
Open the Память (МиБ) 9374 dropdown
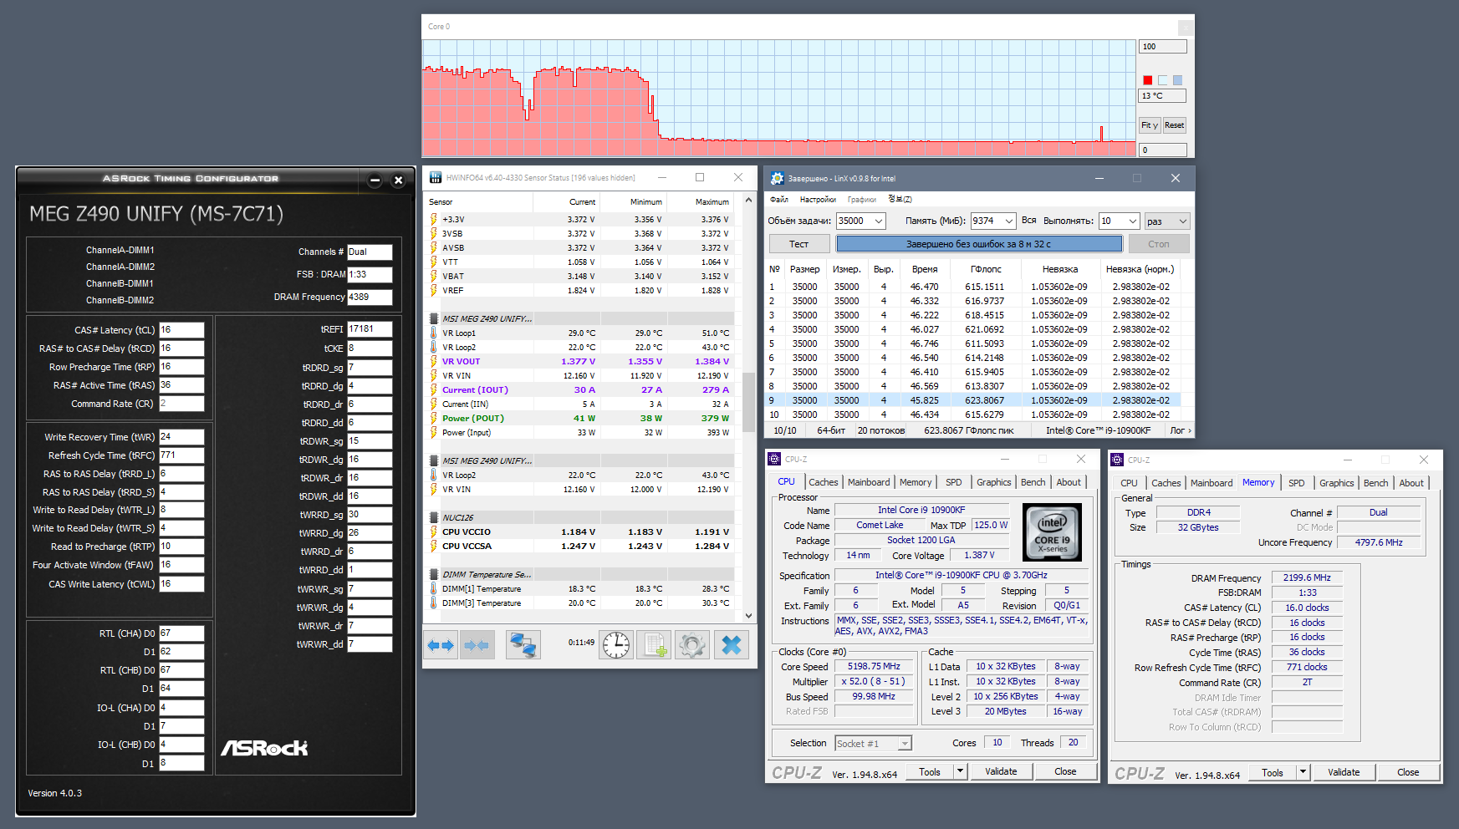[x=1008, y=221]
